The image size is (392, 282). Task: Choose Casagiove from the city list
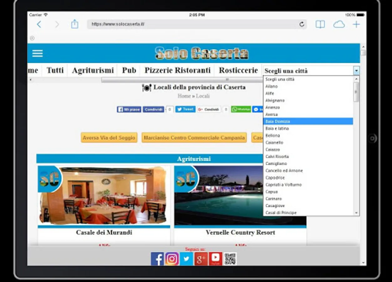coord(308,206)
